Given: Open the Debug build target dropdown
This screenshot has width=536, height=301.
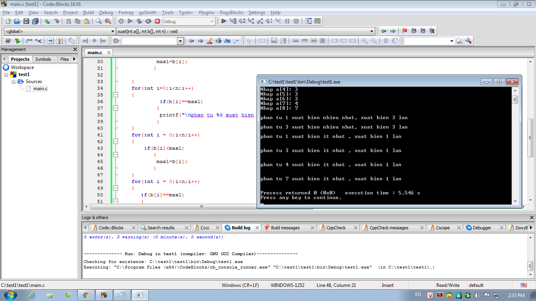Looking at the screenshot, I should tap(212, 22).
